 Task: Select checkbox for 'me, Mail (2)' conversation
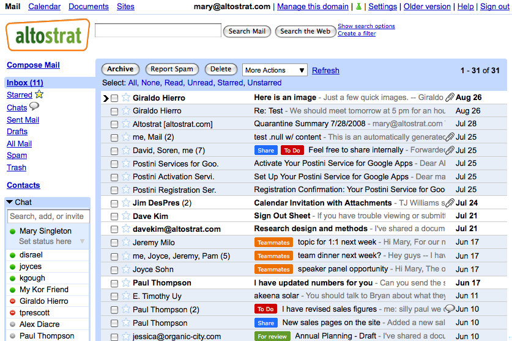pyautogui.click(x=114, y=138)
